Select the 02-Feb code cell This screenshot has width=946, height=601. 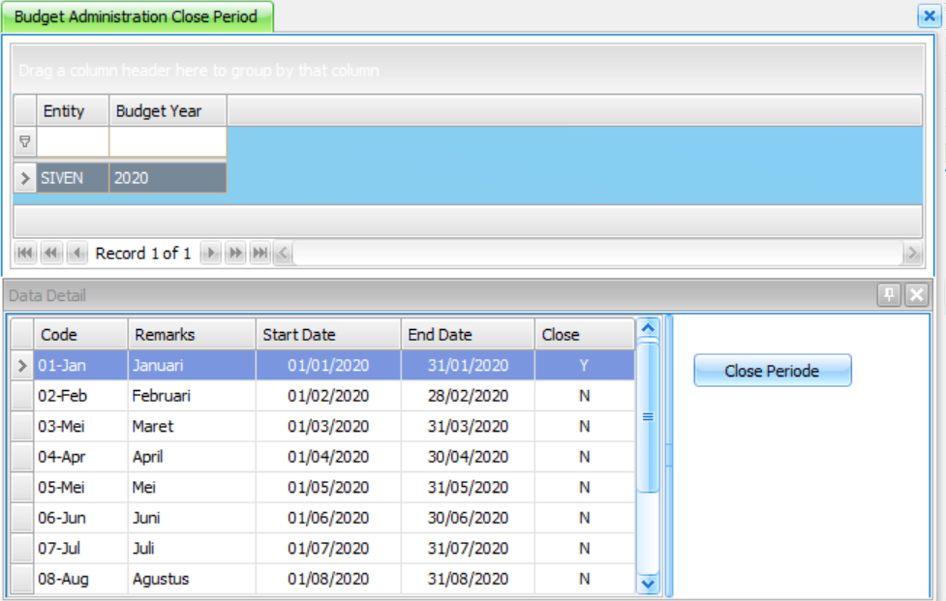pyautogui.click(x=80, y=396)
